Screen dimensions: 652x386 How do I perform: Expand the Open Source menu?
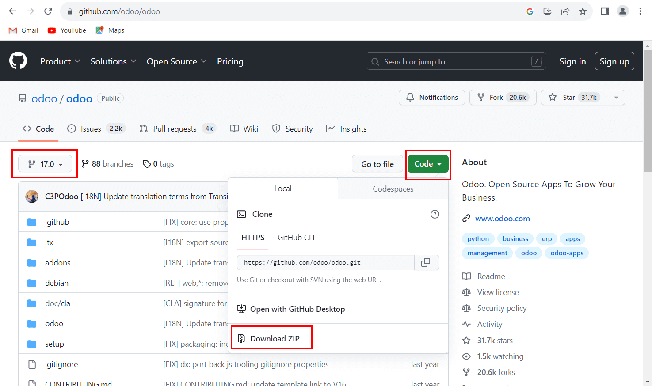point(176,61)
